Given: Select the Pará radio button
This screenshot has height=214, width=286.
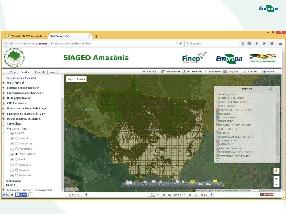Looking at the screenshot, I should tap(17, 159).
